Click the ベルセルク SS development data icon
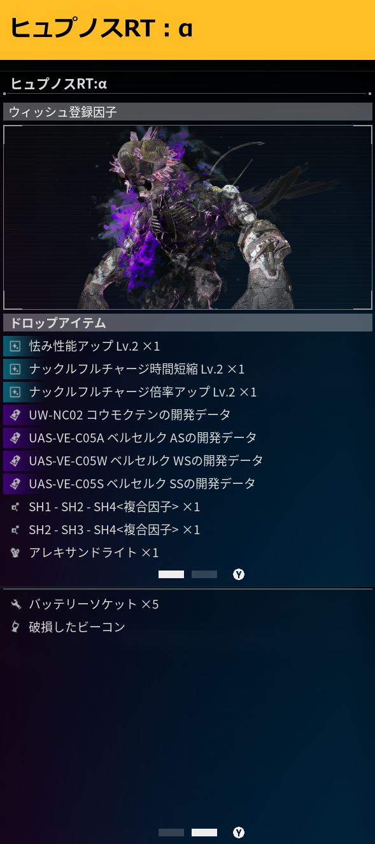375x844 pixels. pyautogui.click(x=15, y=484)
